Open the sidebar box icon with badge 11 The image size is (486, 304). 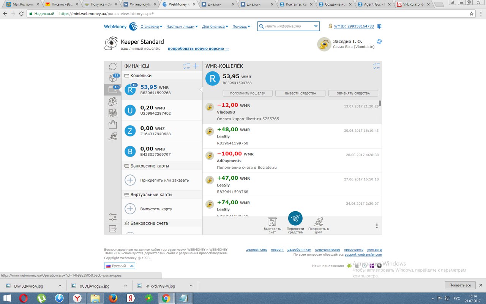[113, 78]
